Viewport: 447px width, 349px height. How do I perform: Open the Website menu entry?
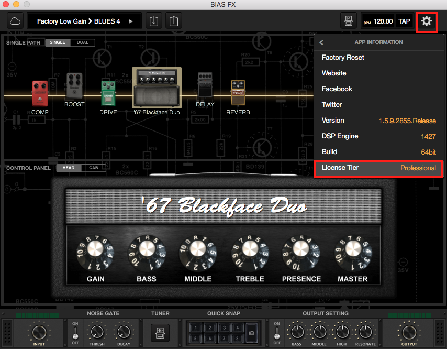(x=334, y=73)
